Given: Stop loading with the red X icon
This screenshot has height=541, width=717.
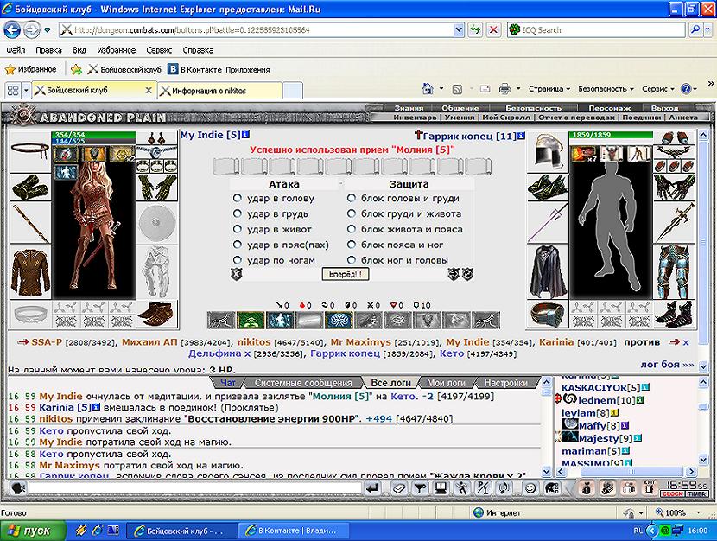Looking at the screenshot, I should coord(493,30).
